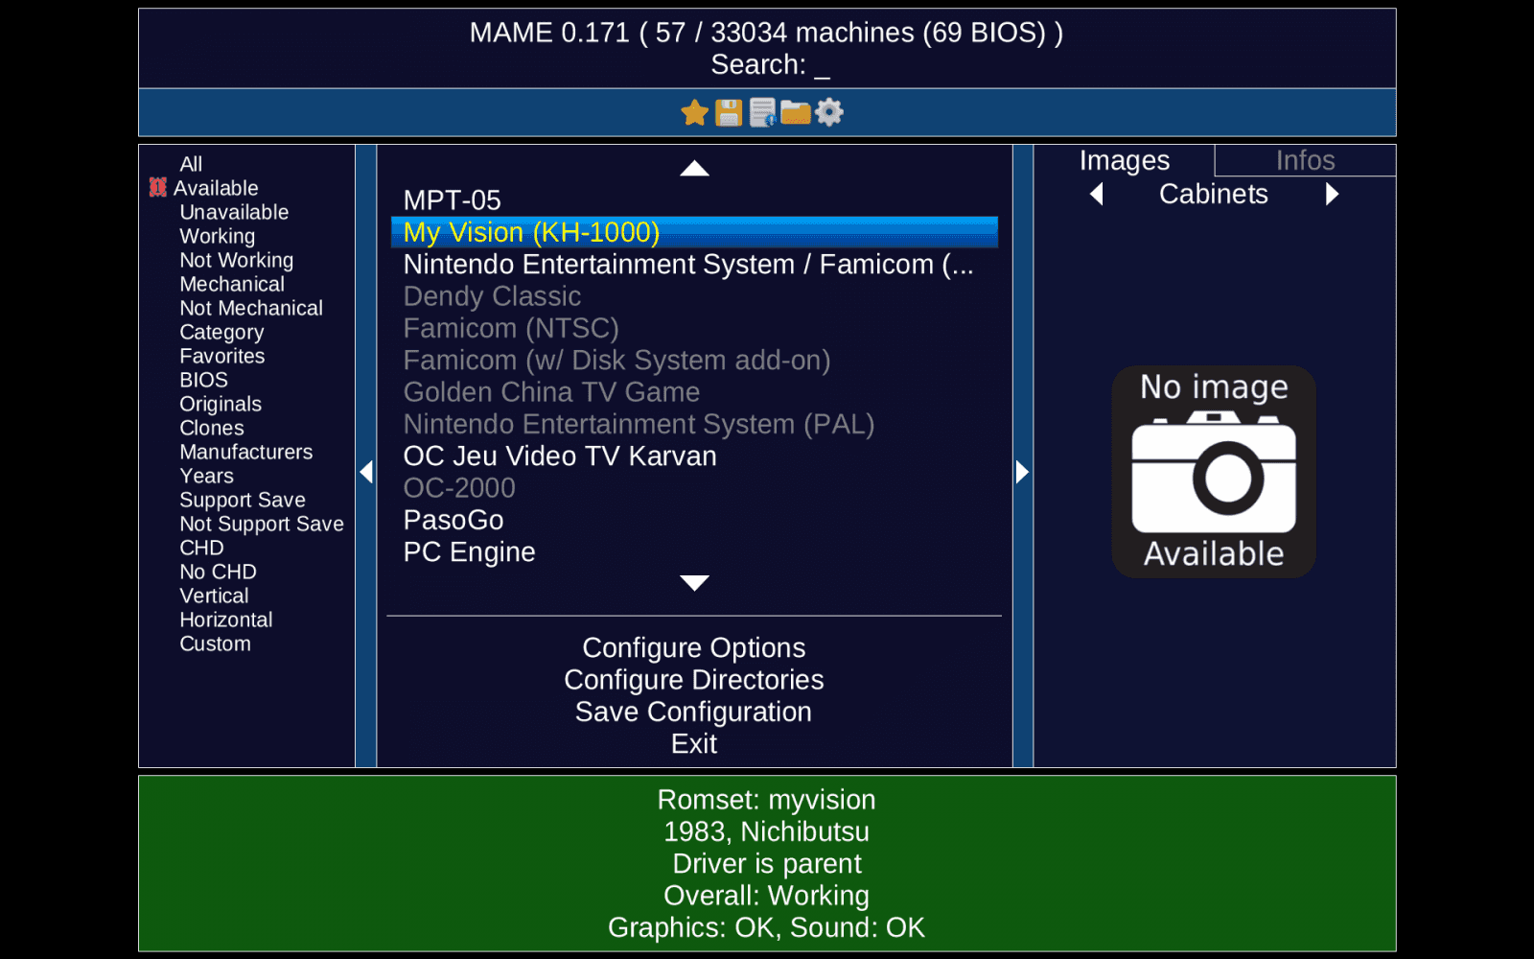Viewport: 1534px width, 959px height.
Task: Select the Custom filter
Action: click(216, 643)
